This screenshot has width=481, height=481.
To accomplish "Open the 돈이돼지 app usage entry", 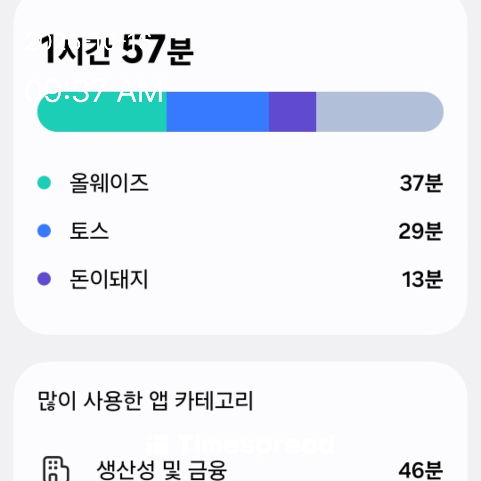I will [x=240, y=279].
